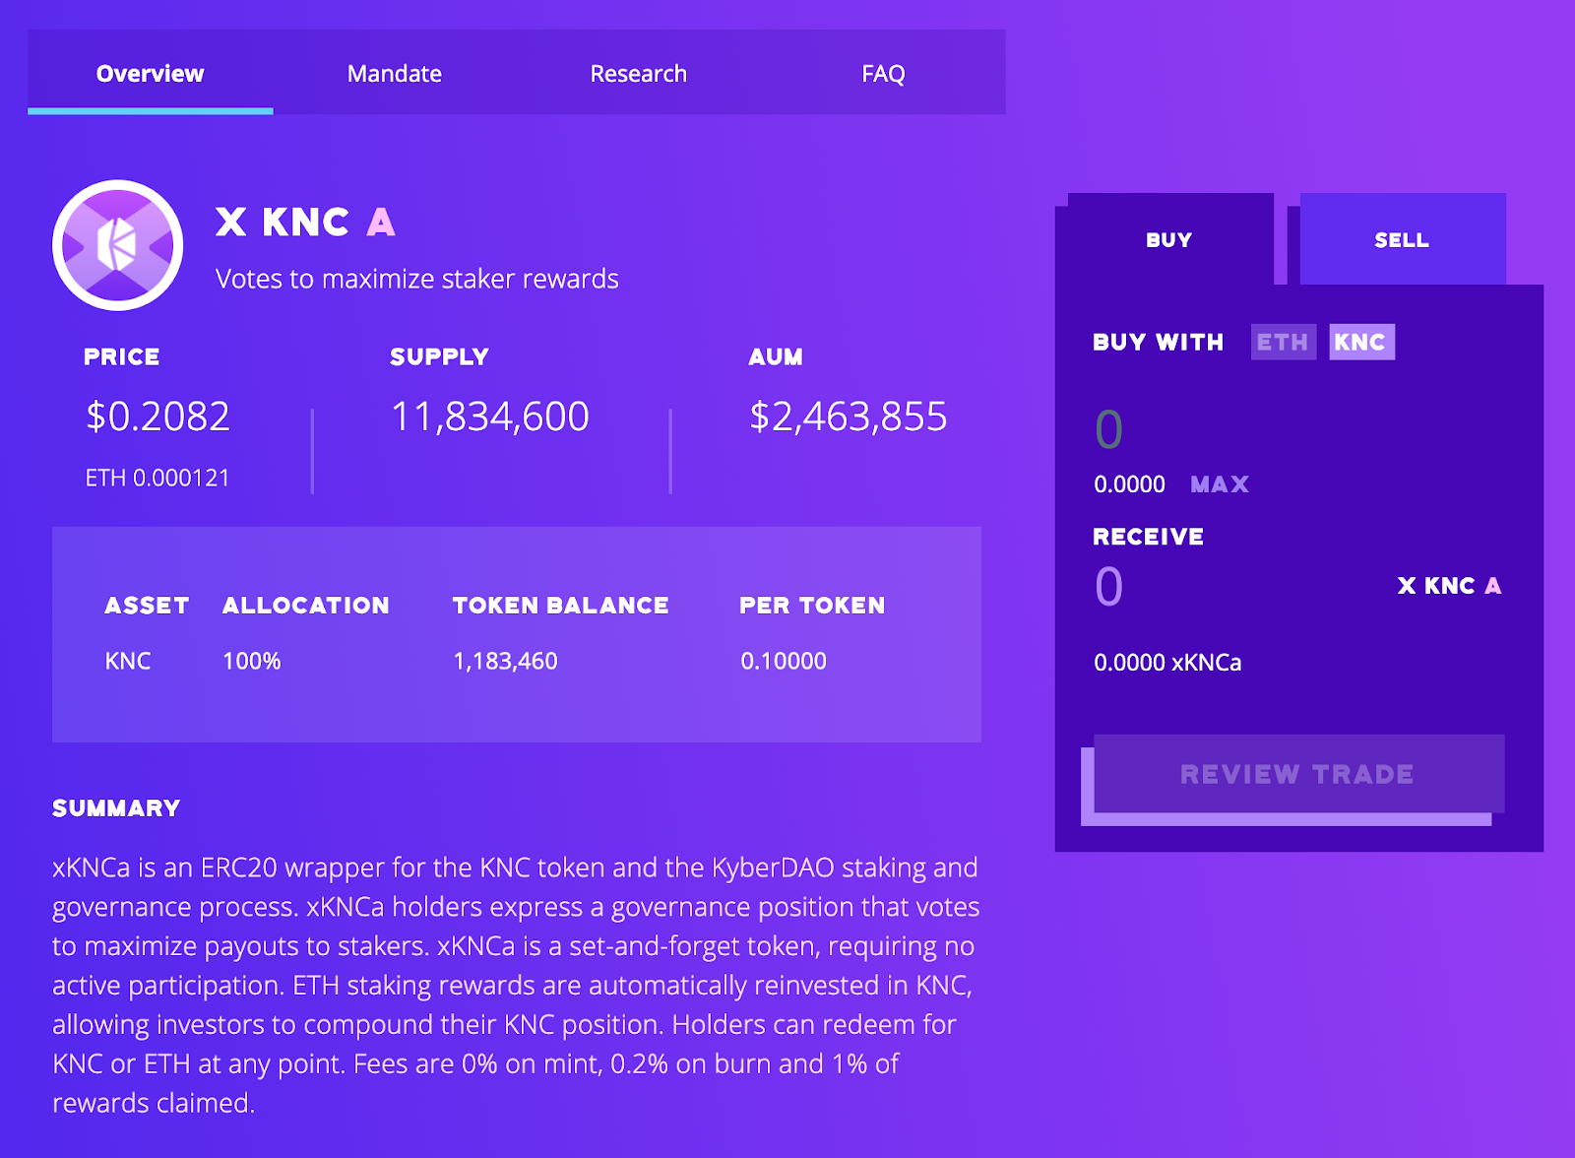
Task: Open the FAQ tab
Action: [x=883, y=74]
